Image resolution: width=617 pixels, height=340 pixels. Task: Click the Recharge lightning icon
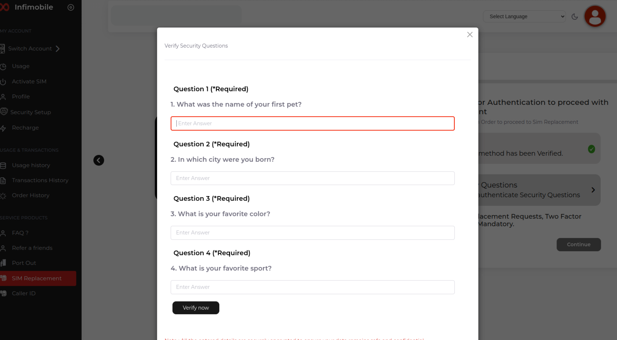(x=3, y=128)
